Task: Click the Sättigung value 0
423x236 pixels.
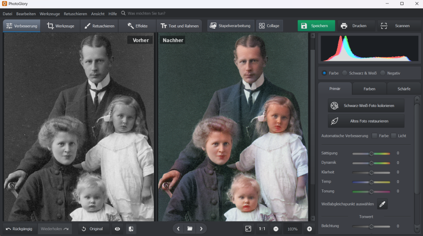Action: tap(398, 153)
